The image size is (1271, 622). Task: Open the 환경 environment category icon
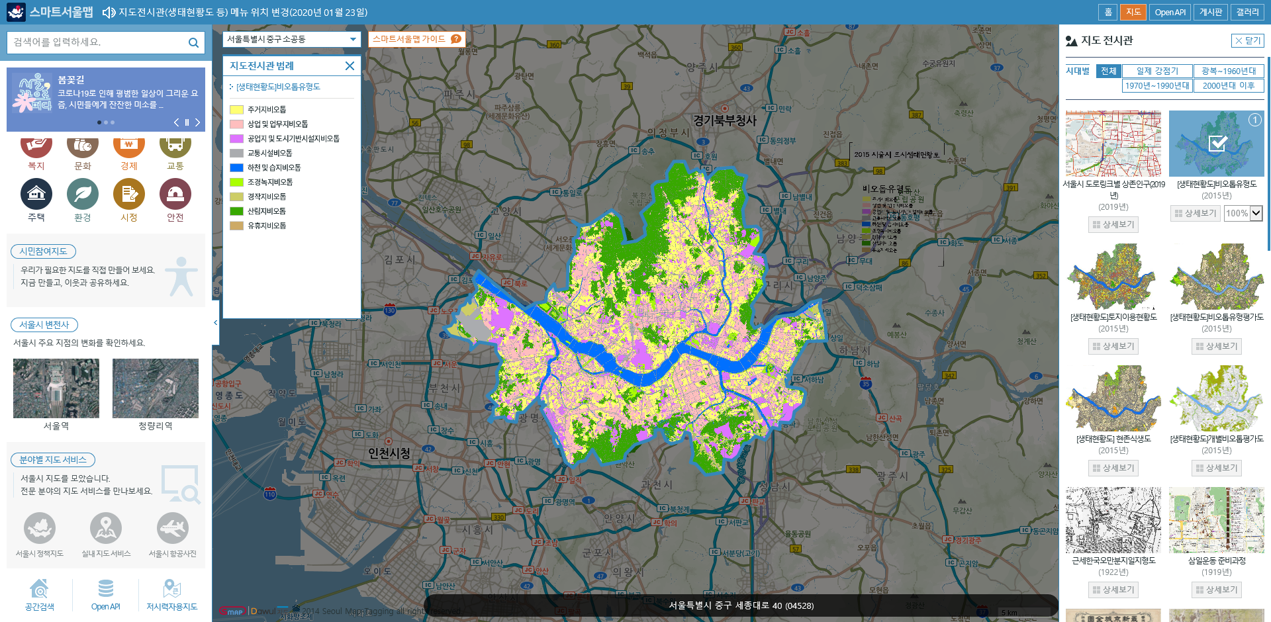tap(83, 194)
